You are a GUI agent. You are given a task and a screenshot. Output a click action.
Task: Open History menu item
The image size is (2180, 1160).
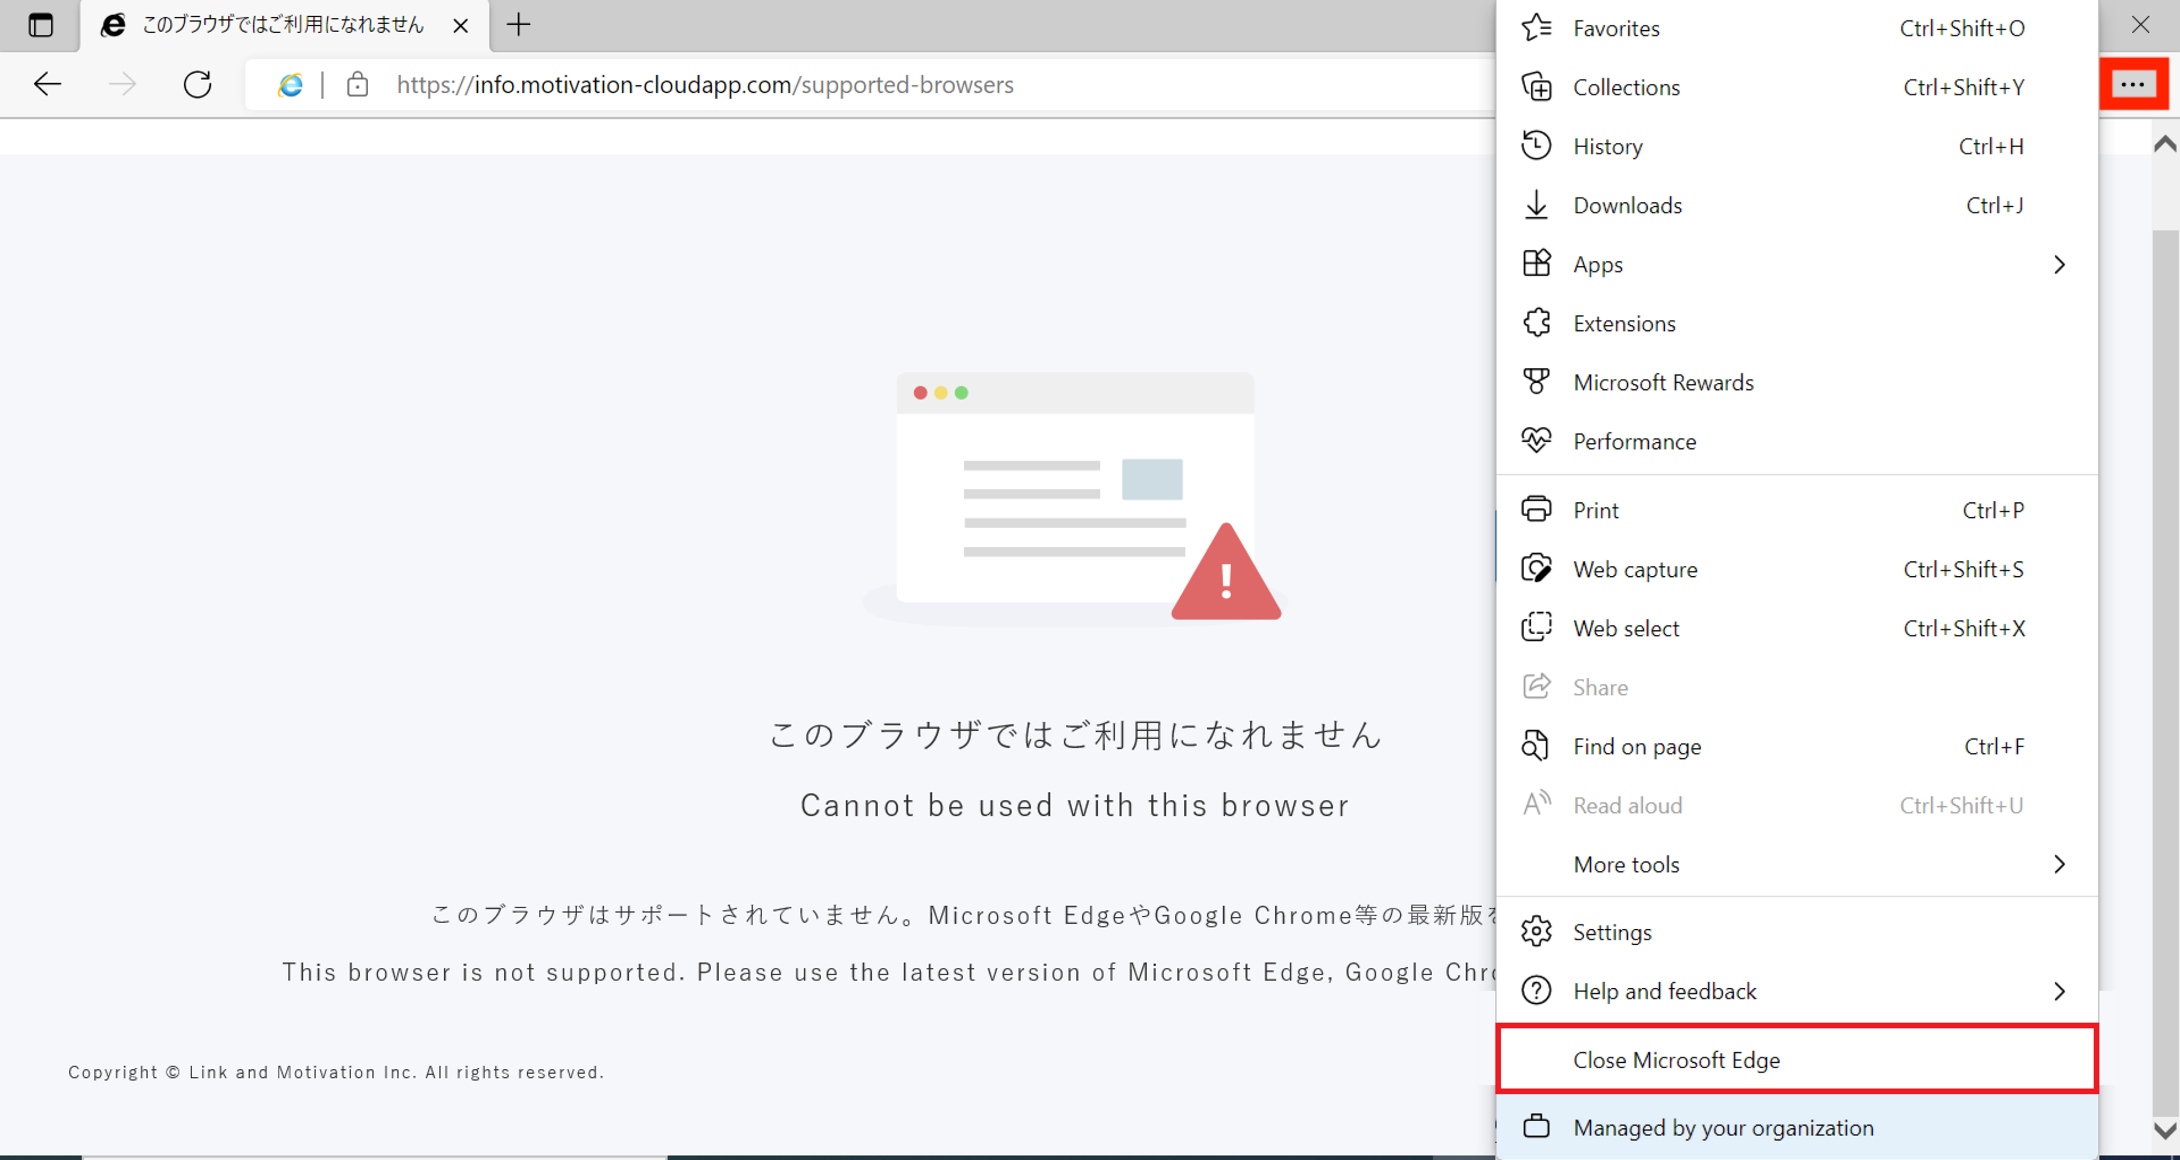[x=1607, y=146]
